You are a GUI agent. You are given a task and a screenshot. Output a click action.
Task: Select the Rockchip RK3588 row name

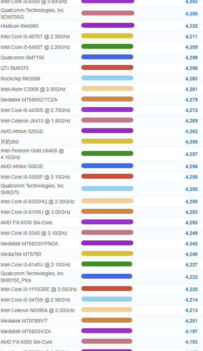(x=20, y=79)
